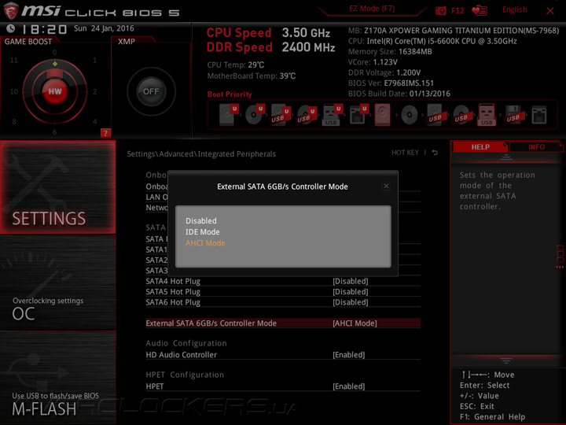Viewport: 566px width, 425px height.
Task: Click the MSI dragon shield logo
Action: [11, 11]
